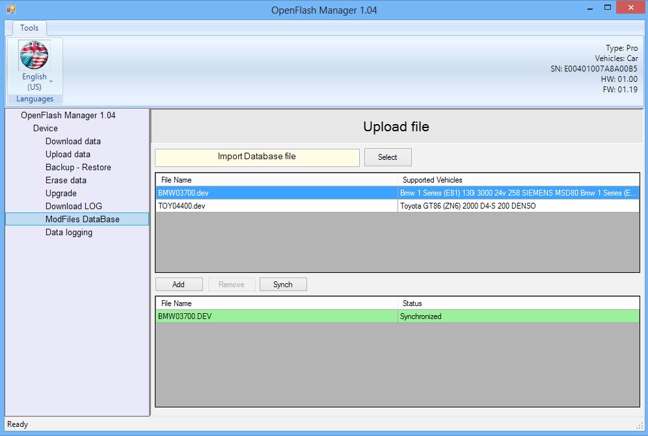
Task: Click the OpenFlash app icon in title bar
Action: (11, 10)
